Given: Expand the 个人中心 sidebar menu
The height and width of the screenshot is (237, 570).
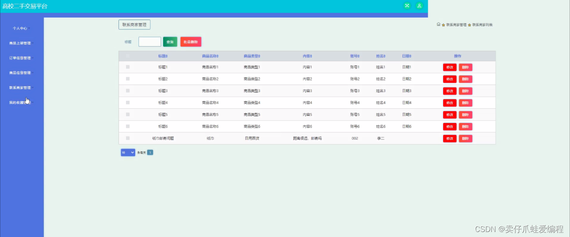Looking at the screenshot, I should coord(20,28).
